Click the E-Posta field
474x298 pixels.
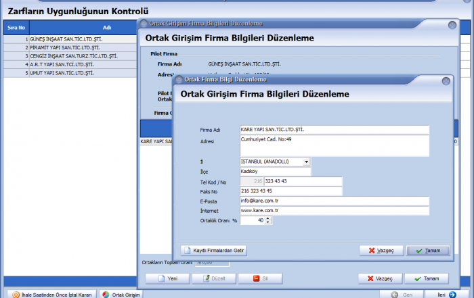[335, 201]
